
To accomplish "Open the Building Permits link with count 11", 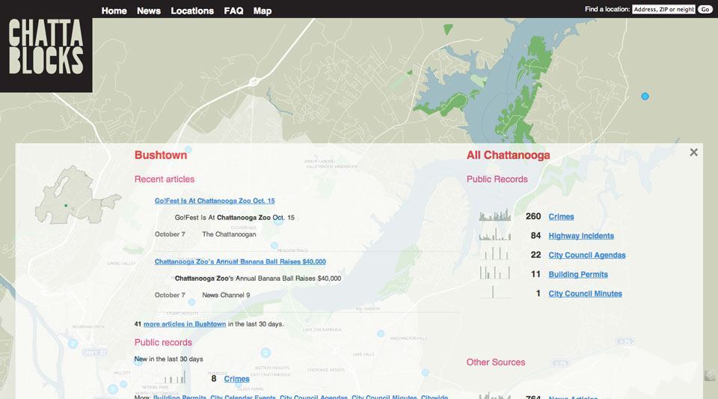I will point(578,275).
